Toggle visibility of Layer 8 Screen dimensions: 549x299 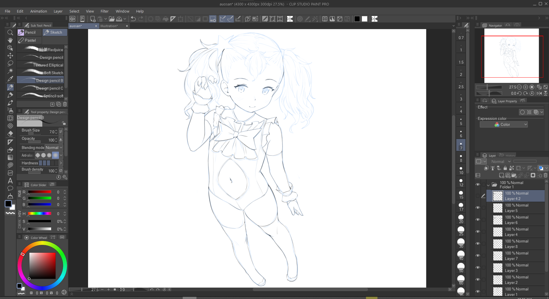pos(478,244)
